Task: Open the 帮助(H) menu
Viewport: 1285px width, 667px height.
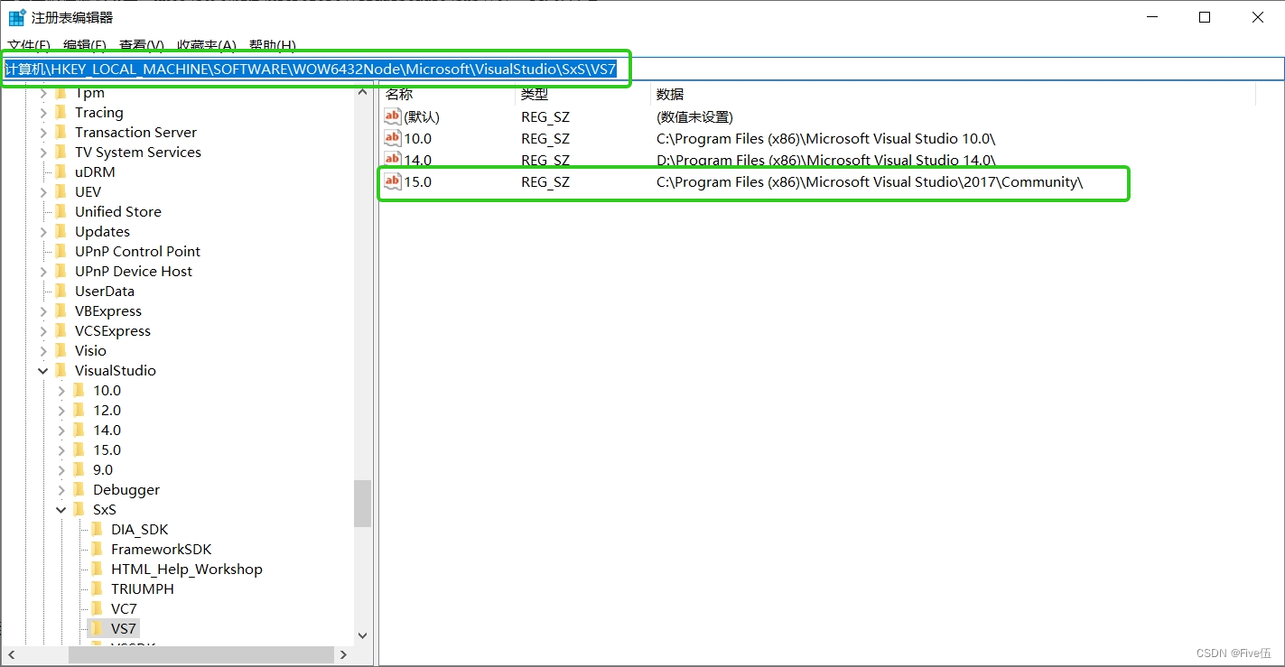Action: click(x=273, y=45)
